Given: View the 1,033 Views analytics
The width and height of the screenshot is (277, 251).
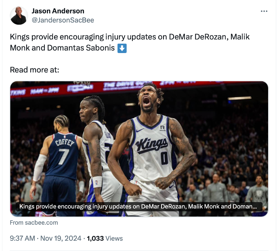Looking at the screenshot, I should [105, 238].
